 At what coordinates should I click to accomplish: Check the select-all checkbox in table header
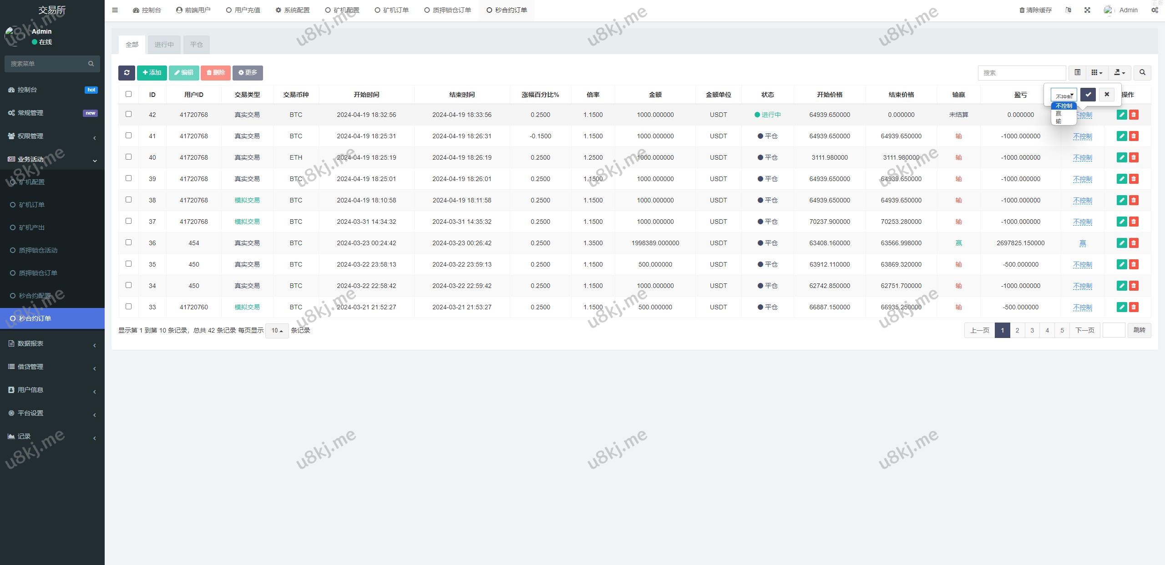(x=128, y=94)
